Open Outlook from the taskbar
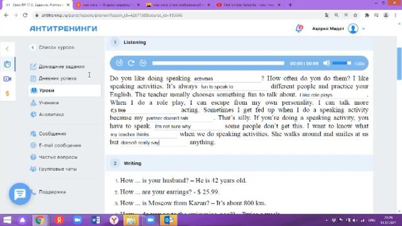Screen dimensions: 402x226 [x=169, y=220]
